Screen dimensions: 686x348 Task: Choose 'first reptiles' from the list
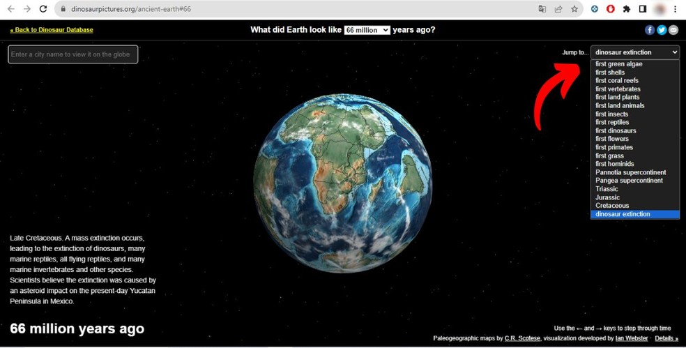click(x=635, y=122)
